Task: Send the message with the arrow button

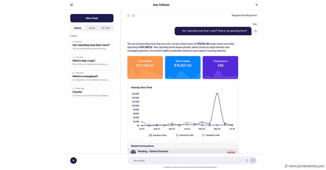Action: click(x=253, y=161)
